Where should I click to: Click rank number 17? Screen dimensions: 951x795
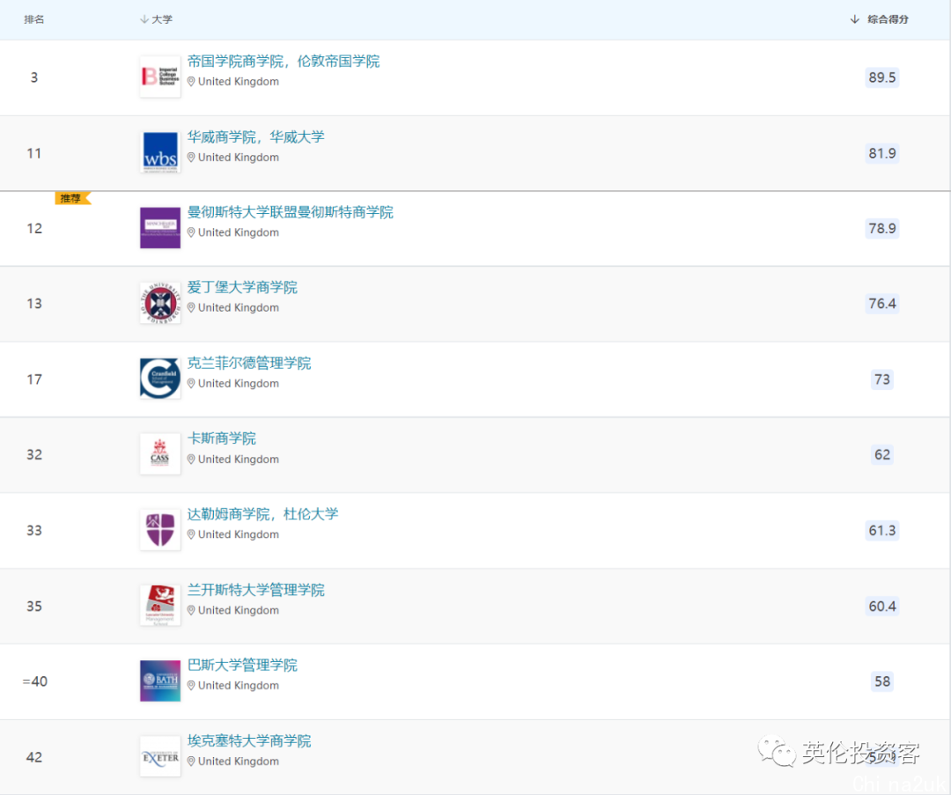pos(34,379)
